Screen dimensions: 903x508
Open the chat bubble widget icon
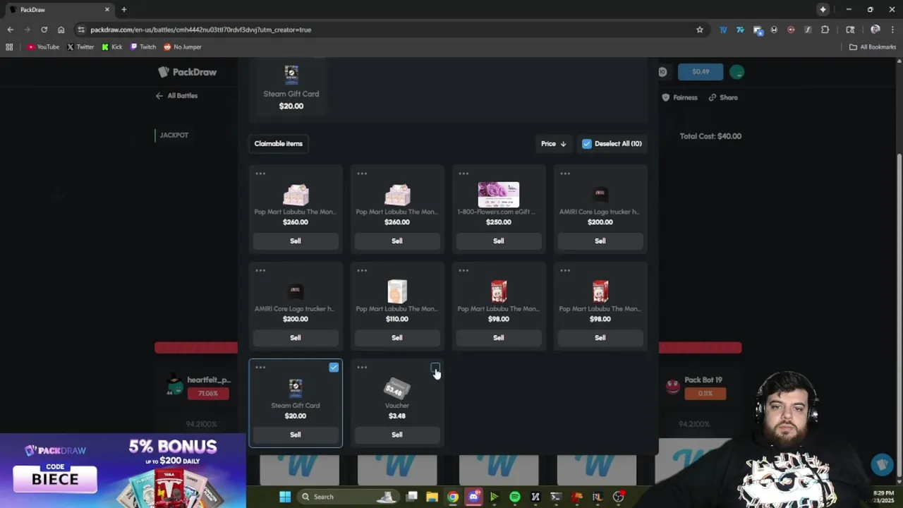882,464
